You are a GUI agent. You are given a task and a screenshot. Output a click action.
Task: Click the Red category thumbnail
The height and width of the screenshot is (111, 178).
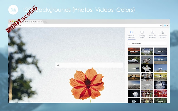(x=160, y=94)
